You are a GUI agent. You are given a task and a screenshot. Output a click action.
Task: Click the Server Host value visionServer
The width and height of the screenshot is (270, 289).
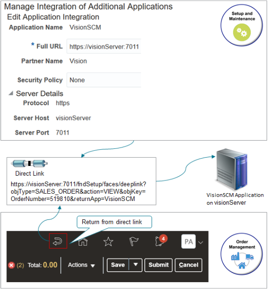(73, 118)
